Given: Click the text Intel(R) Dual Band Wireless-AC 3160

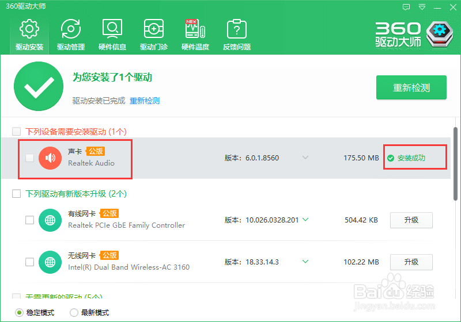Looking at the screenshot, I should tap(129, 267).
